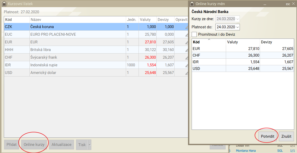297x153 pixels.
Task: Click the edit pencil for Česká koruna
Action: tap(187, 27)
